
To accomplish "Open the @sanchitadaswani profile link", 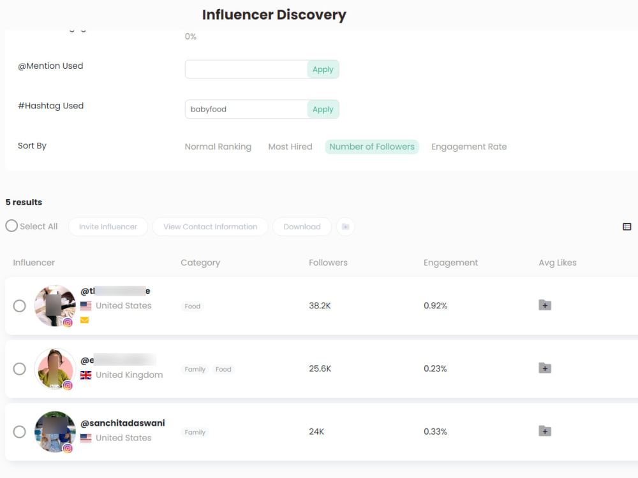I will 123,423.
